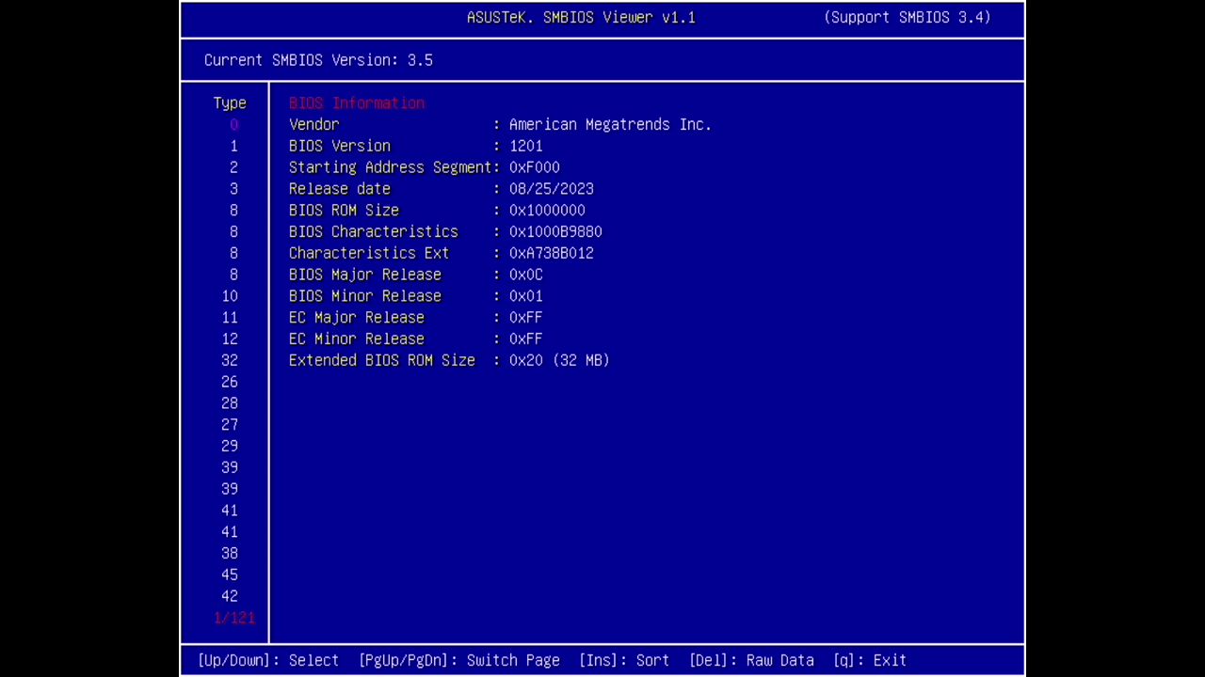Click the Characteristics Ext label
The image size is (1205, 677).
pyautogui.click(x=369, y=253)
